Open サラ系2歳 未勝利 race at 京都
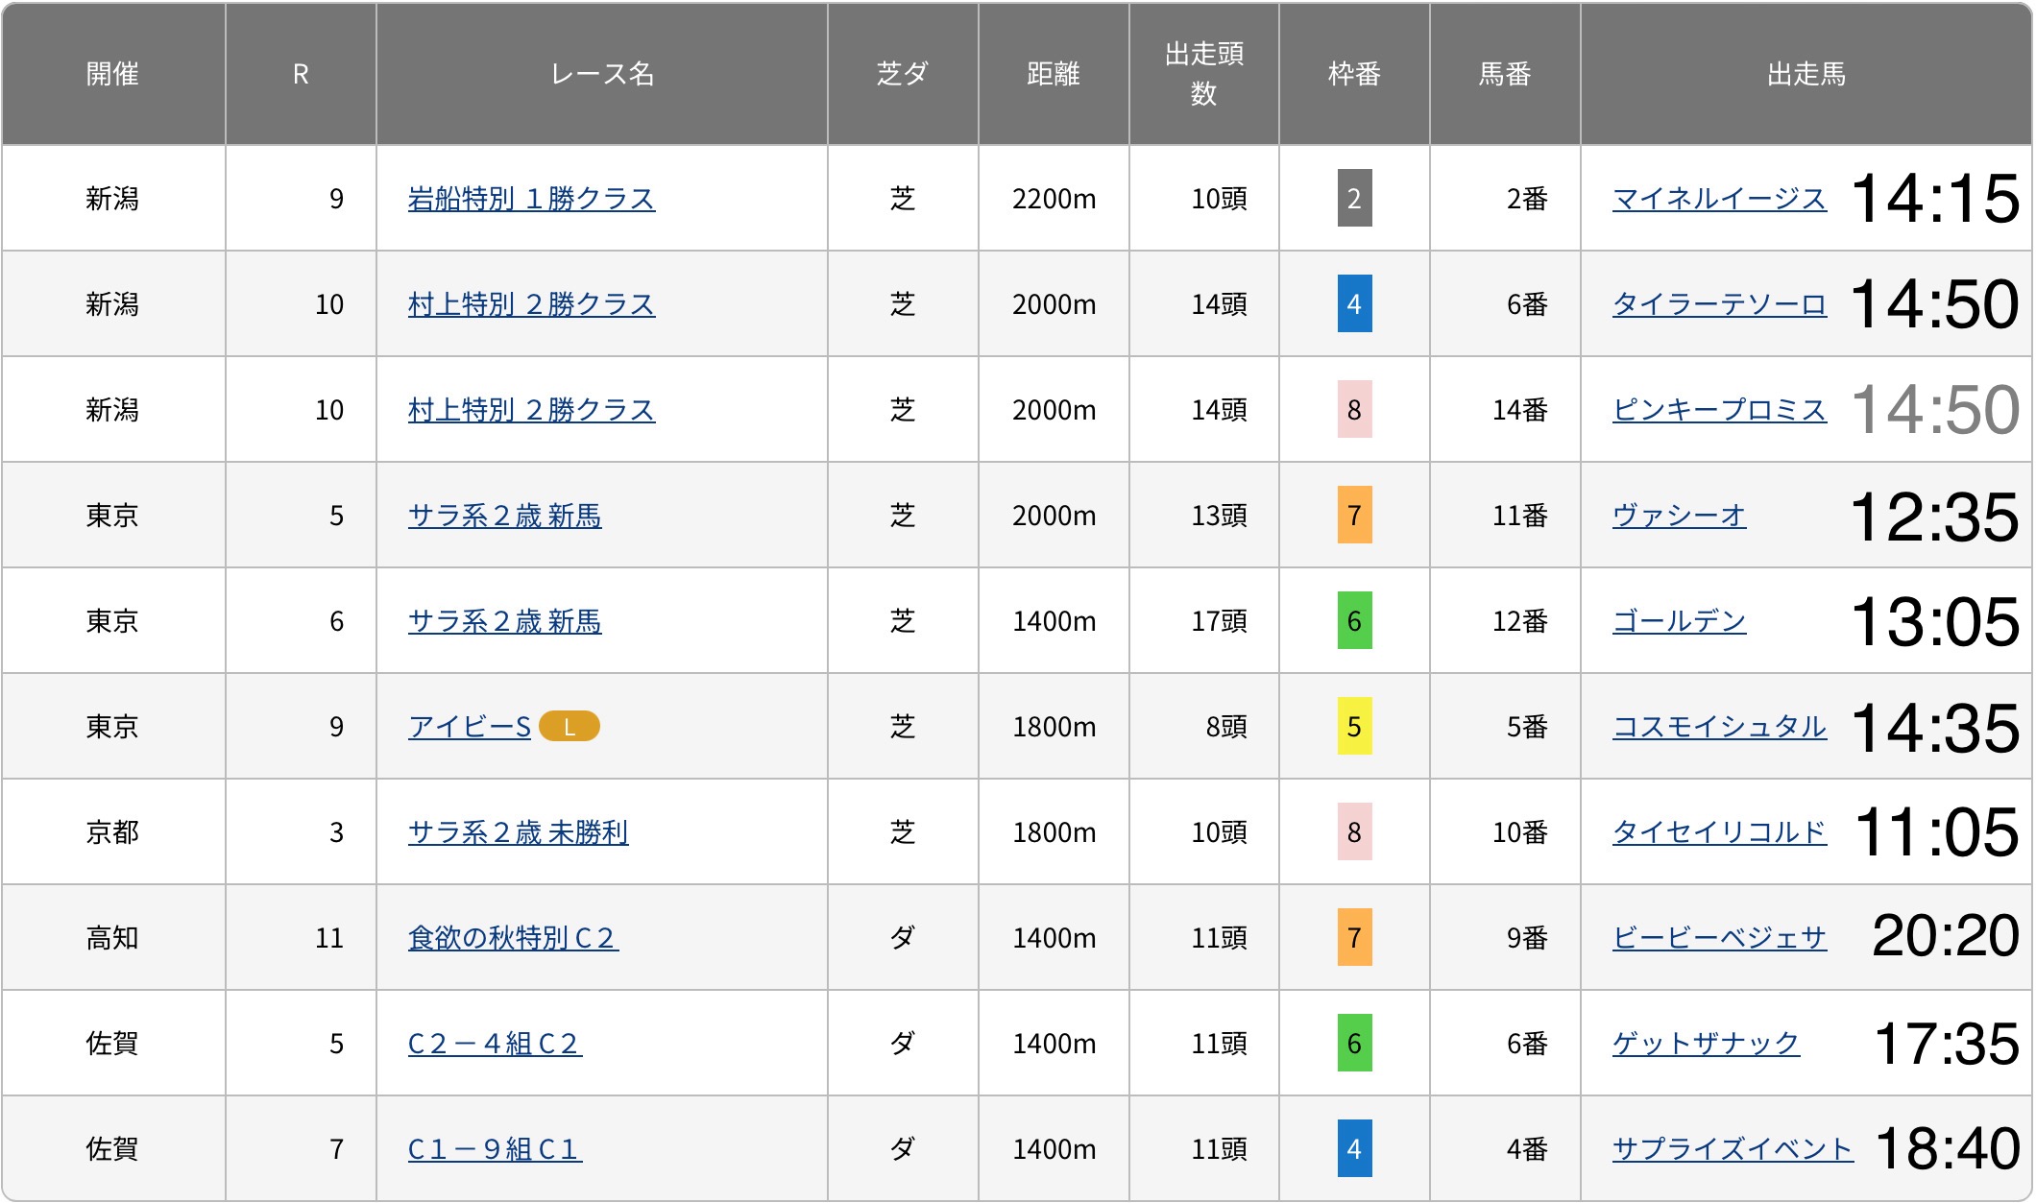This screenshot has width=2036, height=1203. tap(518, 832)
